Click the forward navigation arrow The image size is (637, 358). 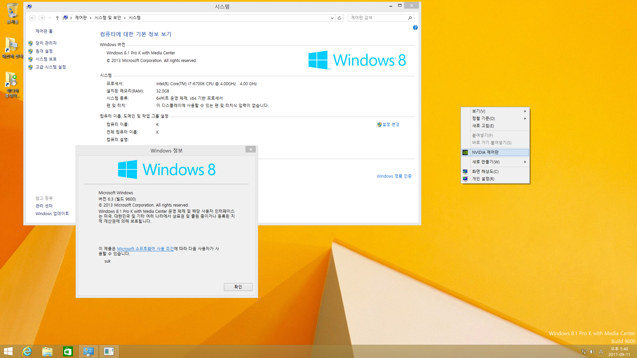[42, 18]
